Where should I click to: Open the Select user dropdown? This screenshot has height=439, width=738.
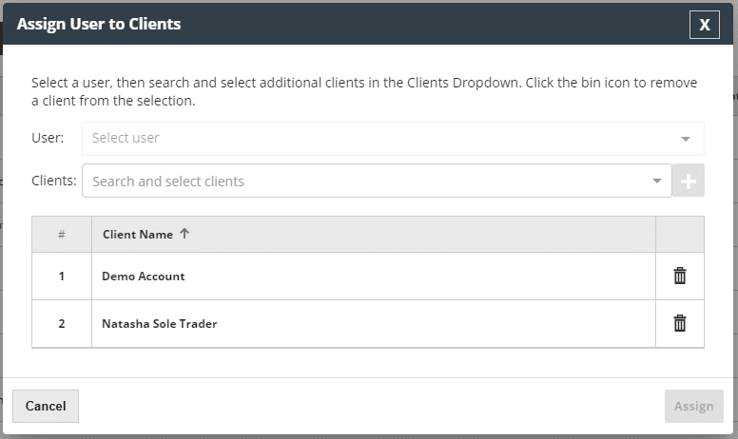tap(380, 138)
